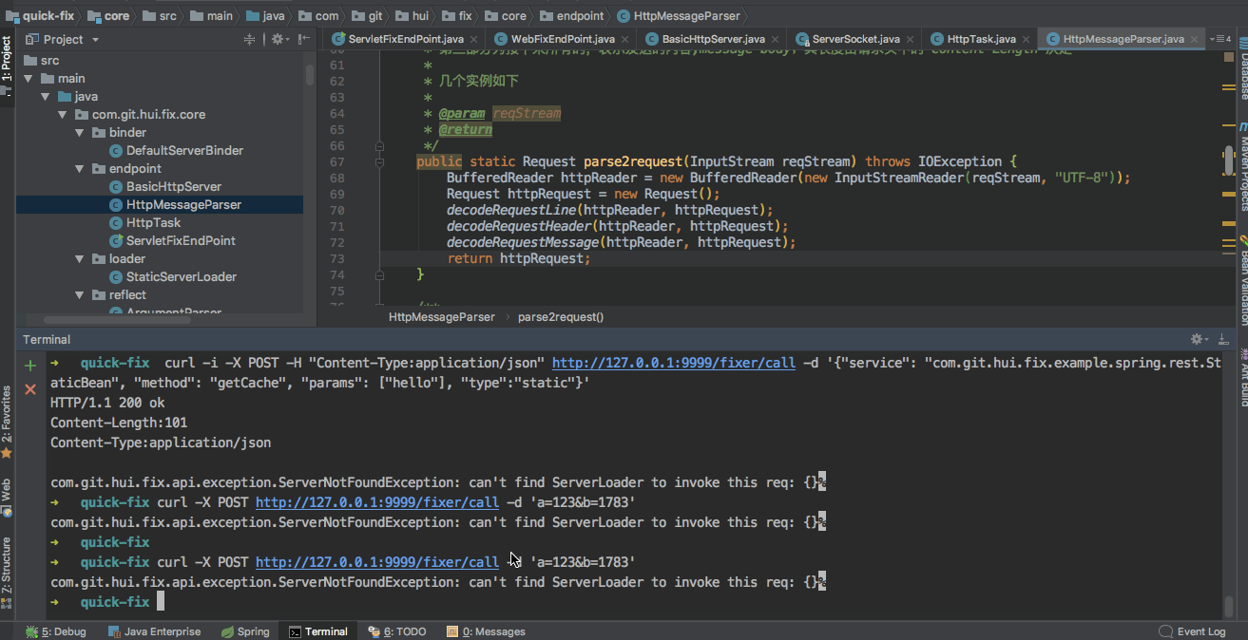The width and height of the screenshot is (1248, 640).
Task: Click the src folder in project tree
Action: [x=41, y=60]
